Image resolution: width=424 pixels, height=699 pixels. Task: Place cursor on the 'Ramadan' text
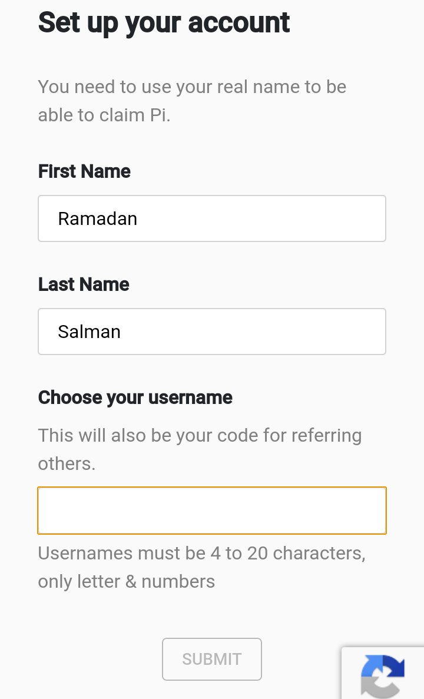[x=98, y=218]
